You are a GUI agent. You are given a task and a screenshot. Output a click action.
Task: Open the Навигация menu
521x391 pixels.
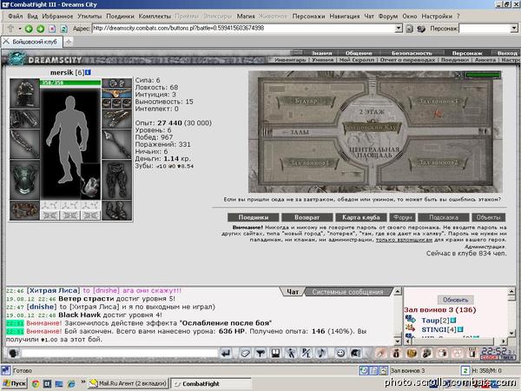345,16
